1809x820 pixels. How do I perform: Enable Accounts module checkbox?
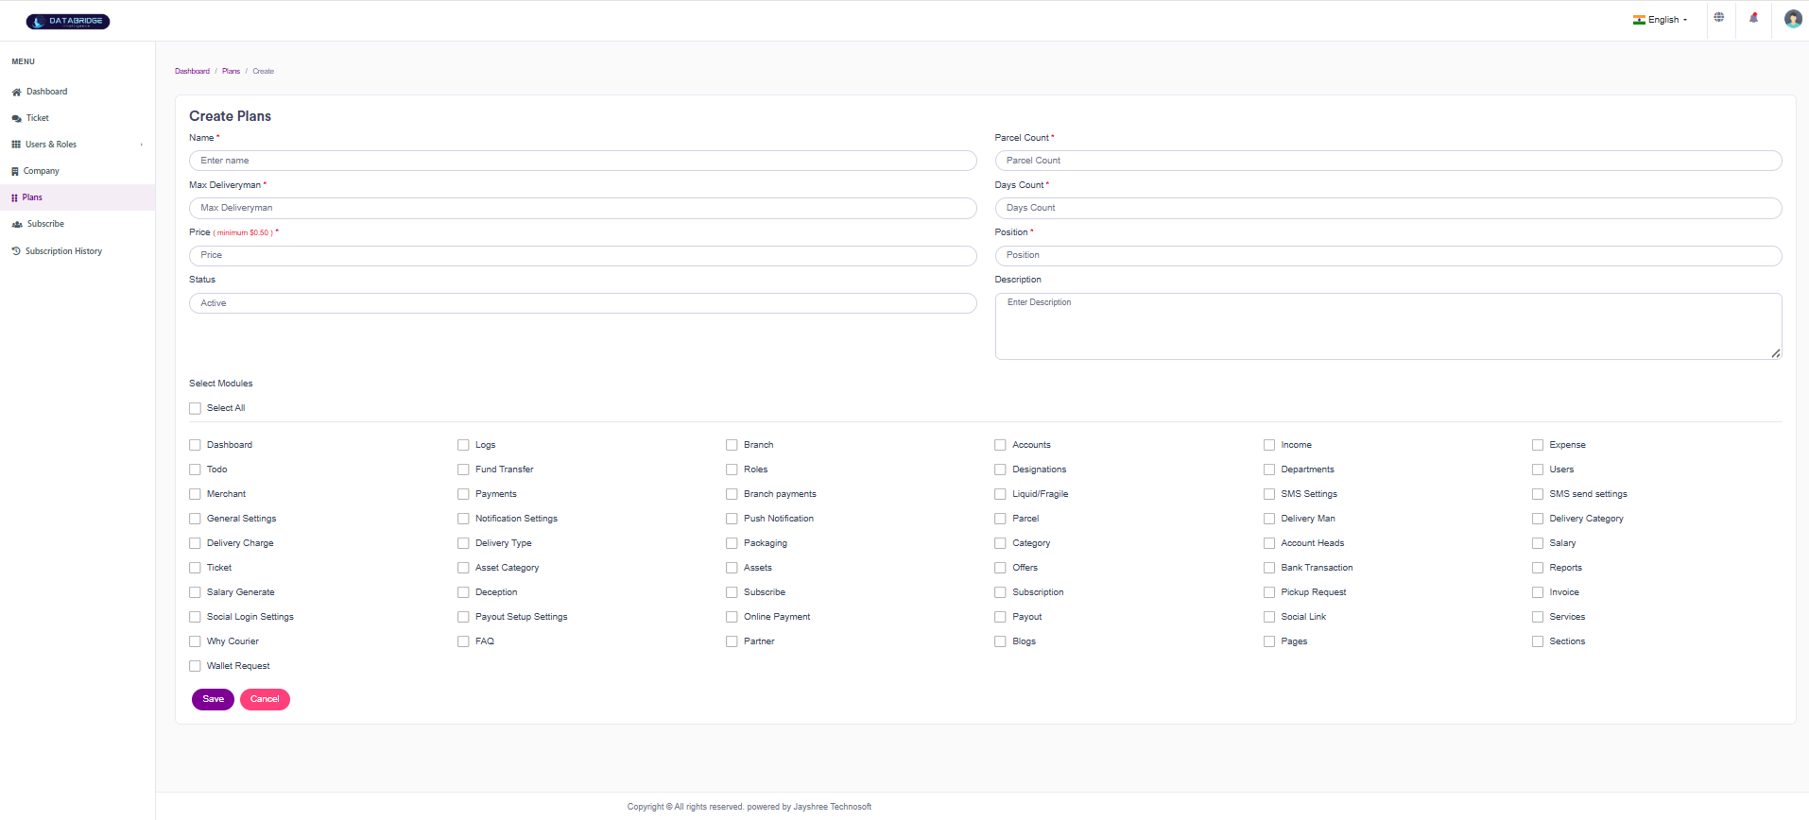1000,445
